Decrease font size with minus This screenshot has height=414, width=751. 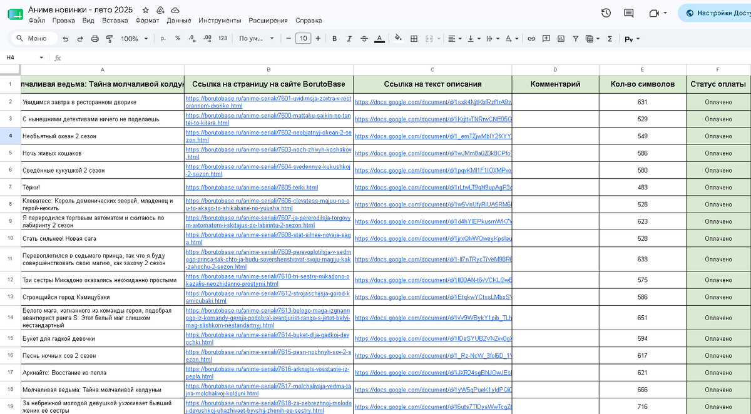tap(289, 39)
